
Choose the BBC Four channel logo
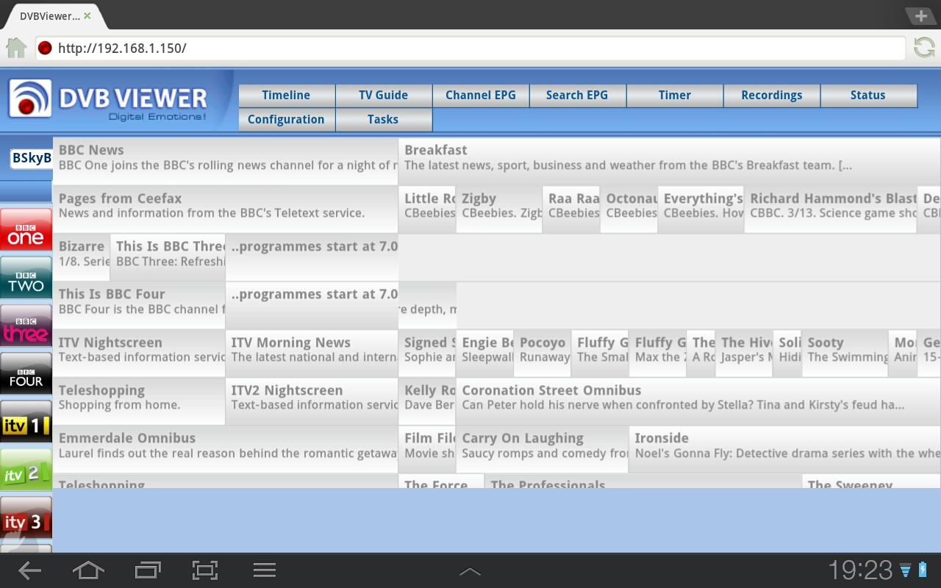tap(26, 373)
